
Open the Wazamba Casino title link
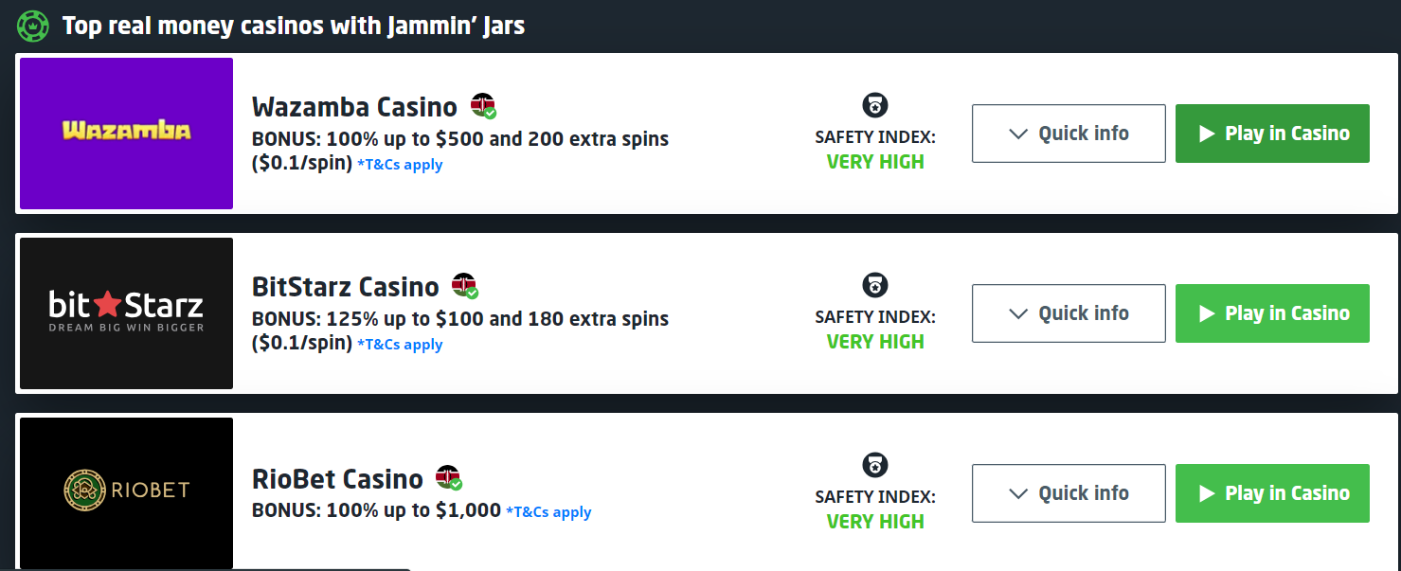pos(354,107)
